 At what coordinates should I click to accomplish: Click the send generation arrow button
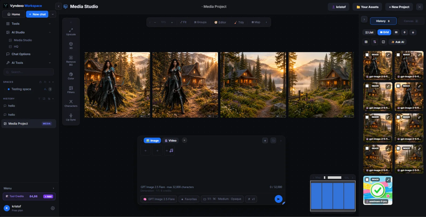pyautogui.click(x=278, y=199)
